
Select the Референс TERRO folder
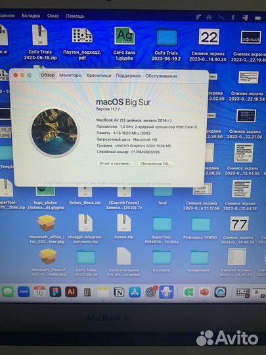200,224
